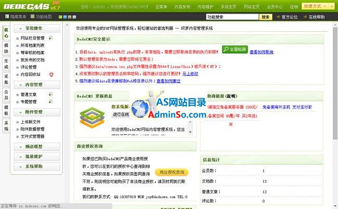338x209 pixels.
Task: Open 文件式管理器 in sidebar
Action: coord(32,136)
